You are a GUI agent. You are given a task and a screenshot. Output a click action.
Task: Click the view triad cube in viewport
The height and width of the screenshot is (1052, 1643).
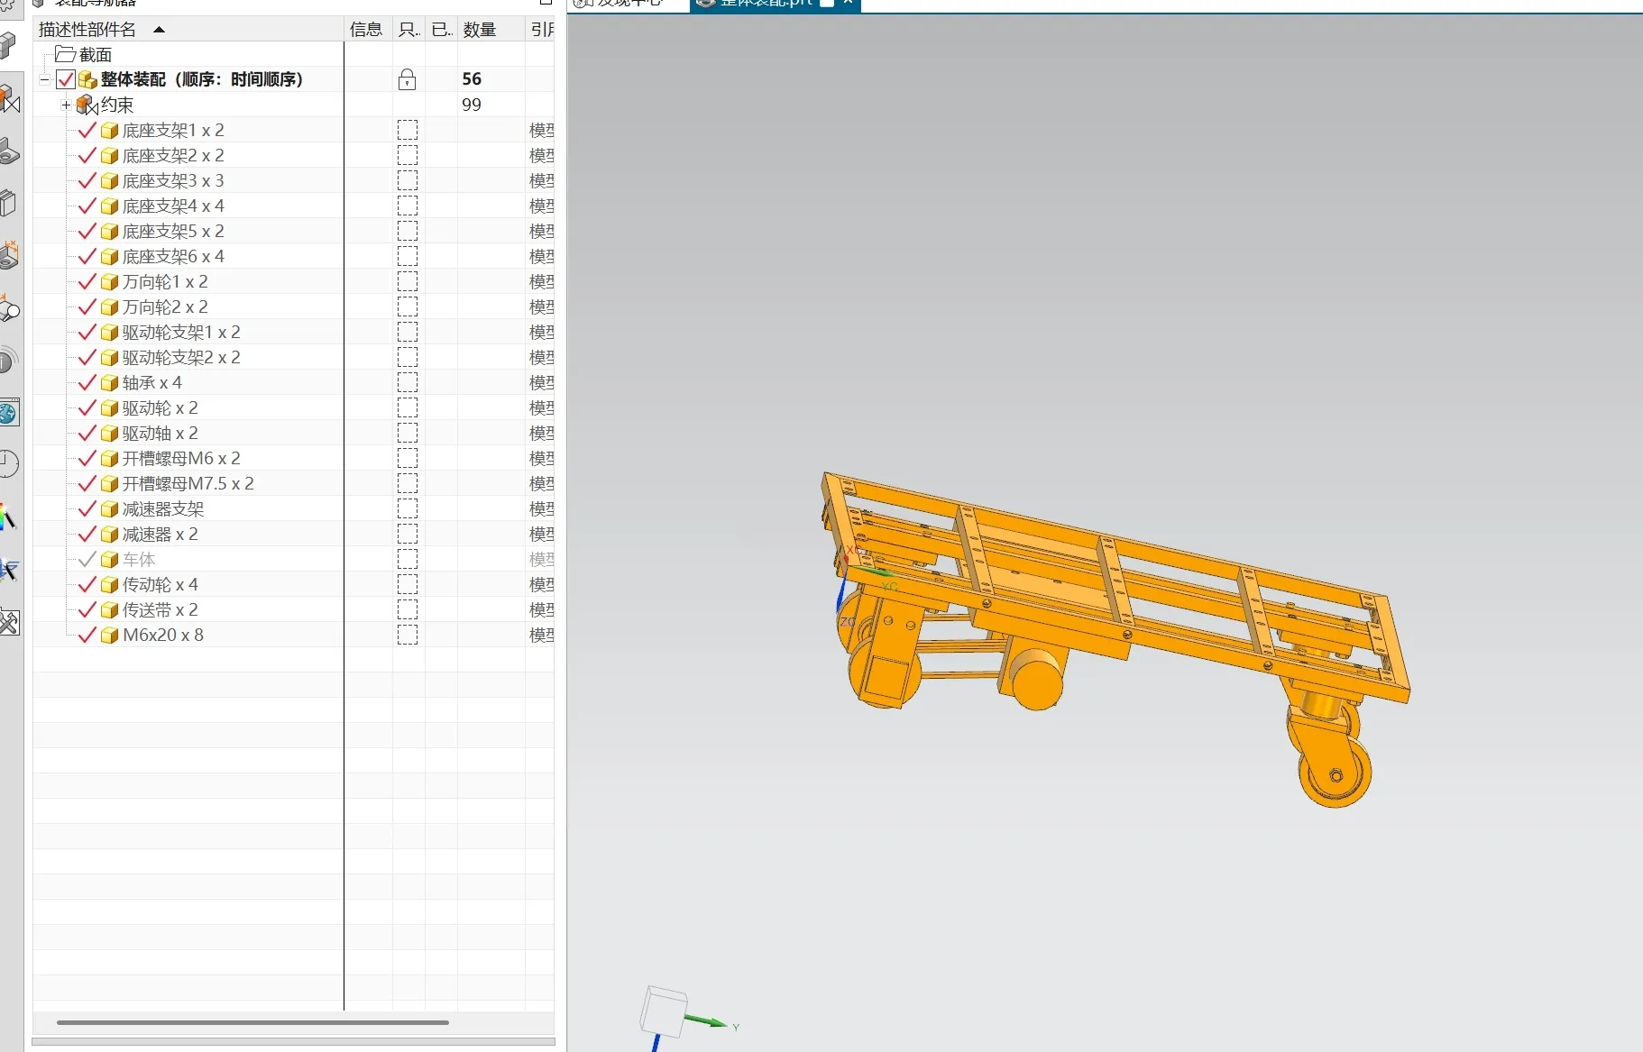(665, 1011)
